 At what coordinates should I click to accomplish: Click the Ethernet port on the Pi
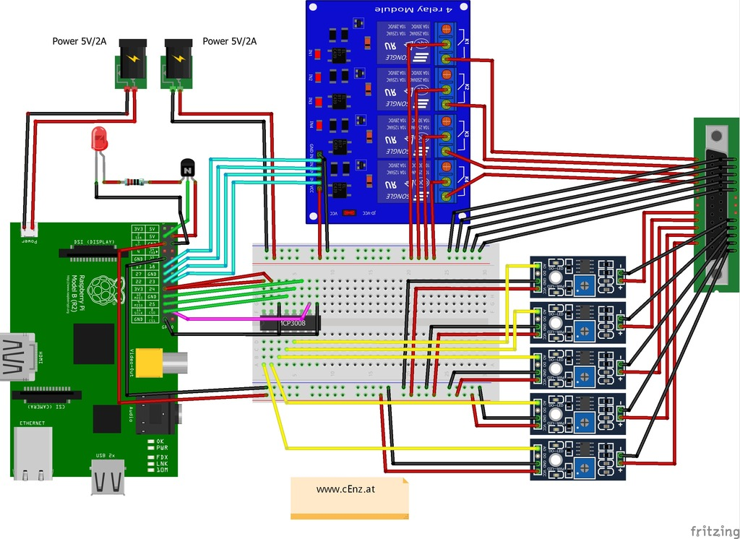30,453
